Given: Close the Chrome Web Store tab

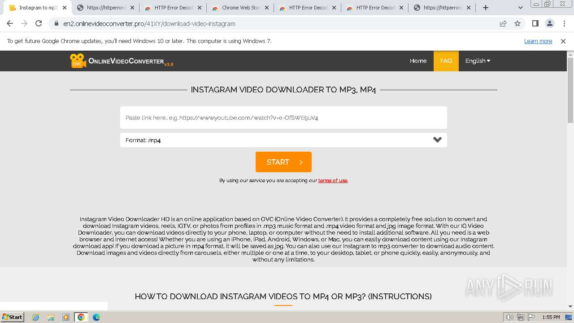Looking at the screenshot, I should 266,8.
